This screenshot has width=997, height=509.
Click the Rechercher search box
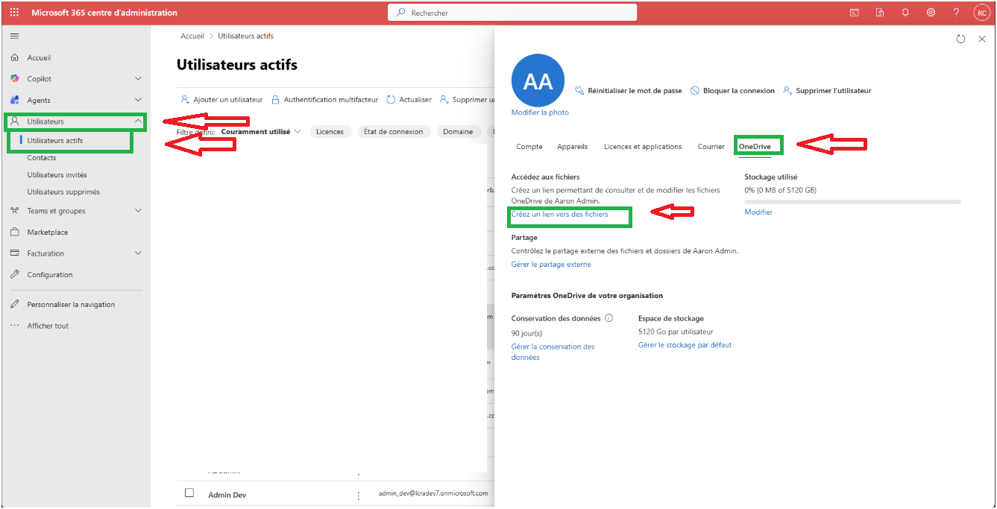512,13
